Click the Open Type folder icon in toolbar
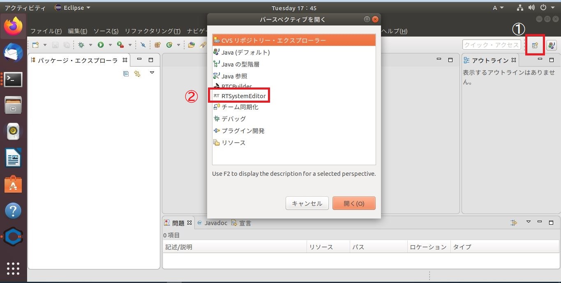The image size is (561, 283). pos(191,45)
